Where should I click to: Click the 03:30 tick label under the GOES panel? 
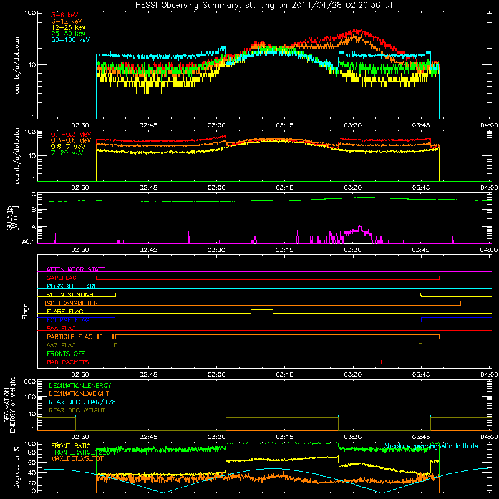(352, 250)
